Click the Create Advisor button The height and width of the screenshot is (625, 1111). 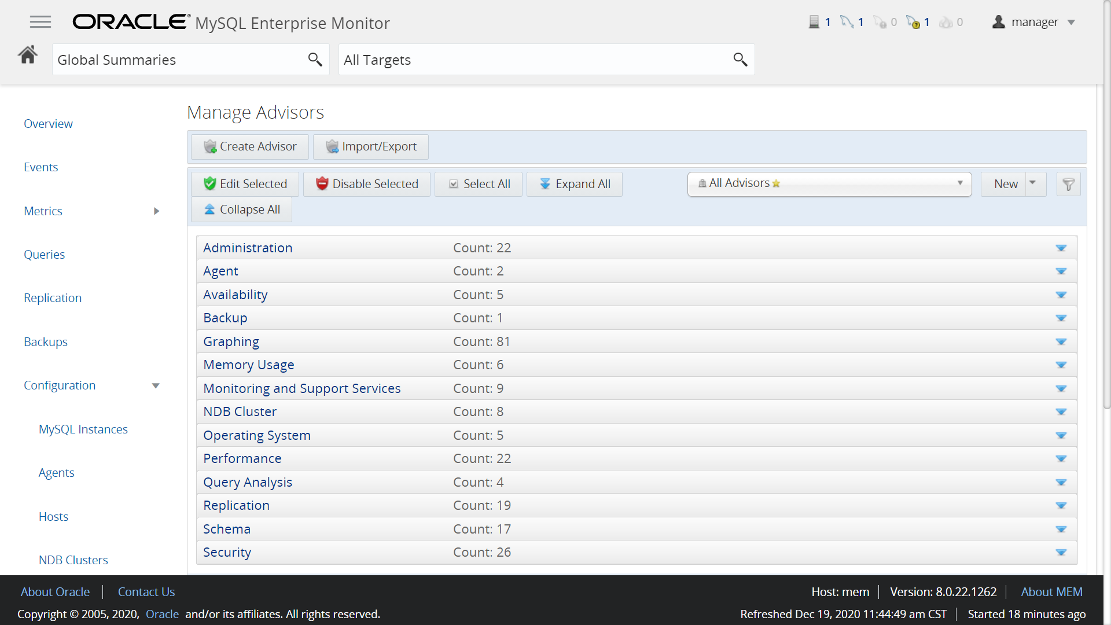250,147
